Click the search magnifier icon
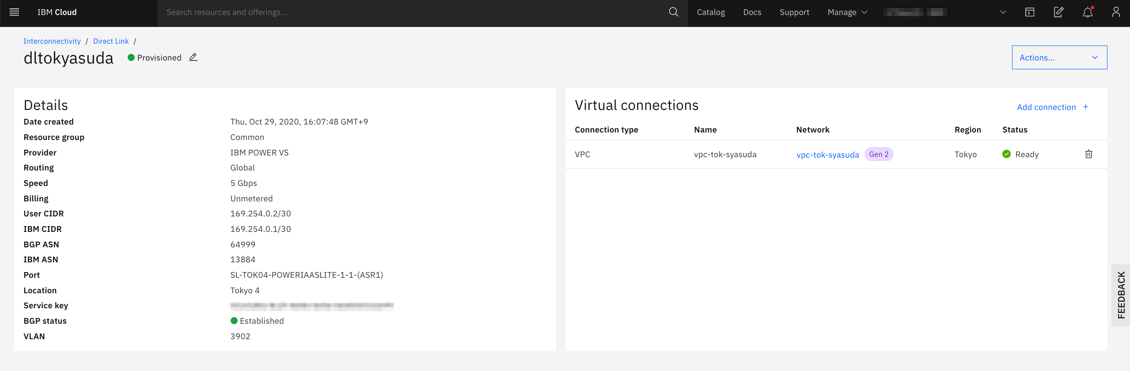Viewport: 1130px width, 371px height. 673,12
